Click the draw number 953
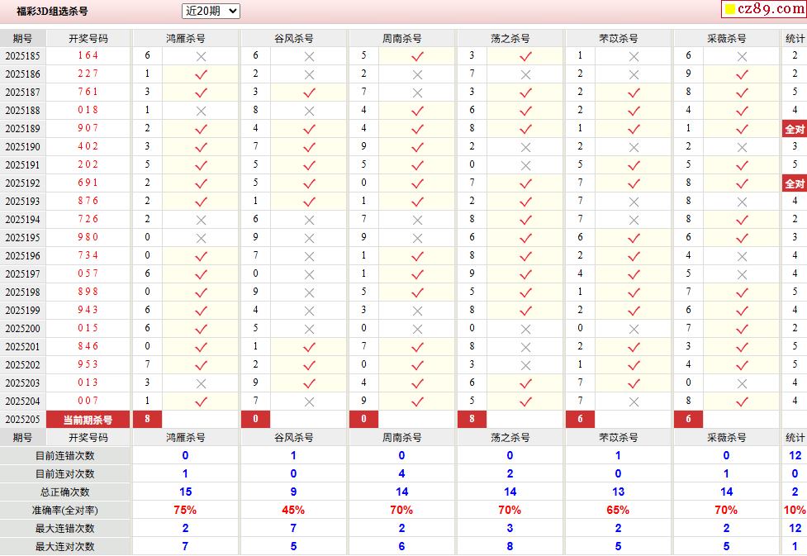 [x=88, y=364]
